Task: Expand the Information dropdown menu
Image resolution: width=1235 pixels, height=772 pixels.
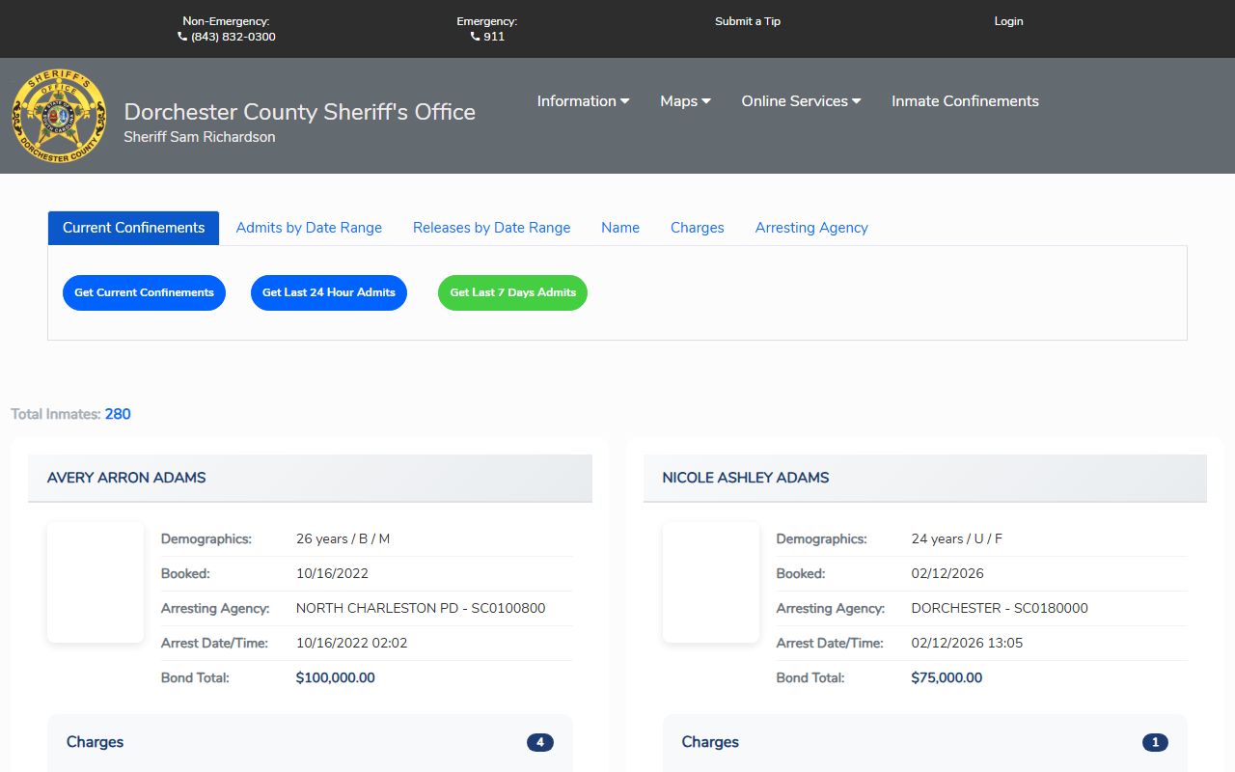Action: pos(583,101)
